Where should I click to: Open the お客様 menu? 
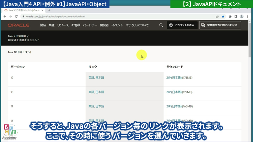(x=76, y=25)
